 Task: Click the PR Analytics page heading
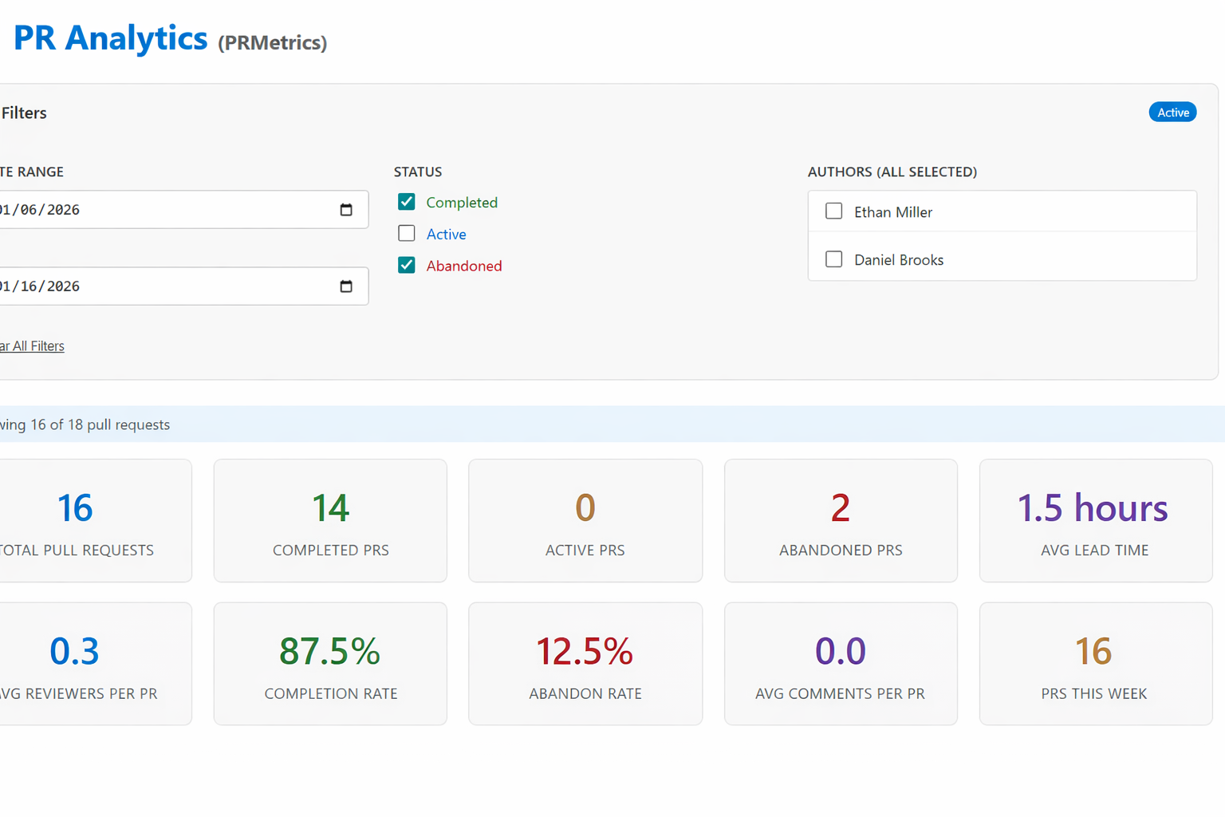110,37
